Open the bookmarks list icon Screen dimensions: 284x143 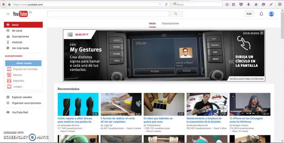pos(234,4)
